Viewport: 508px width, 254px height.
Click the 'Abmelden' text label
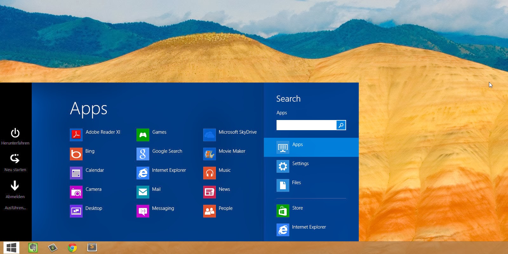[15, 197]
